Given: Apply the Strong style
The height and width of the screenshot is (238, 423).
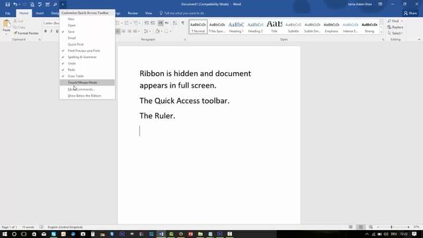Looking at the screenshot, I should point(369,27).
